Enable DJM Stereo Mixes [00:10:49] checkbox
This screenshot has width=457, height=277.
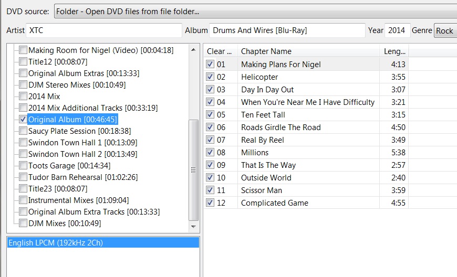click(23, 84)
